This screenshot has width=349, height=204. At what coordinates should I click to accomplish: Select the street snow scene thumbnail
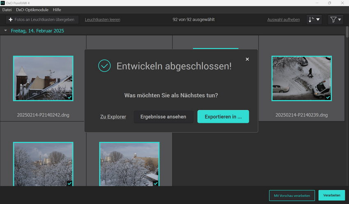[301, 78]
